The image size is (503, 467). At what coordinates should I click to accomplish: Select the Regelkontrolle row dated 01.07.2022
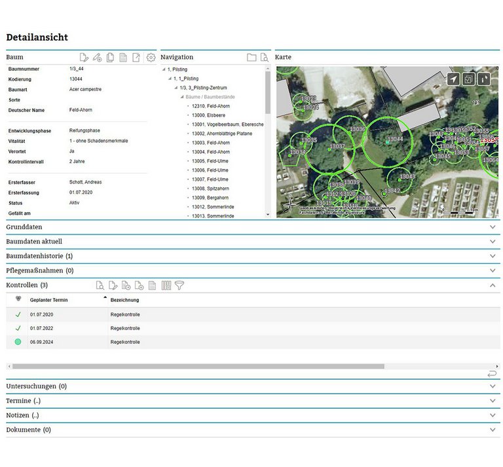pyautogui.click(x=253, y=328)
